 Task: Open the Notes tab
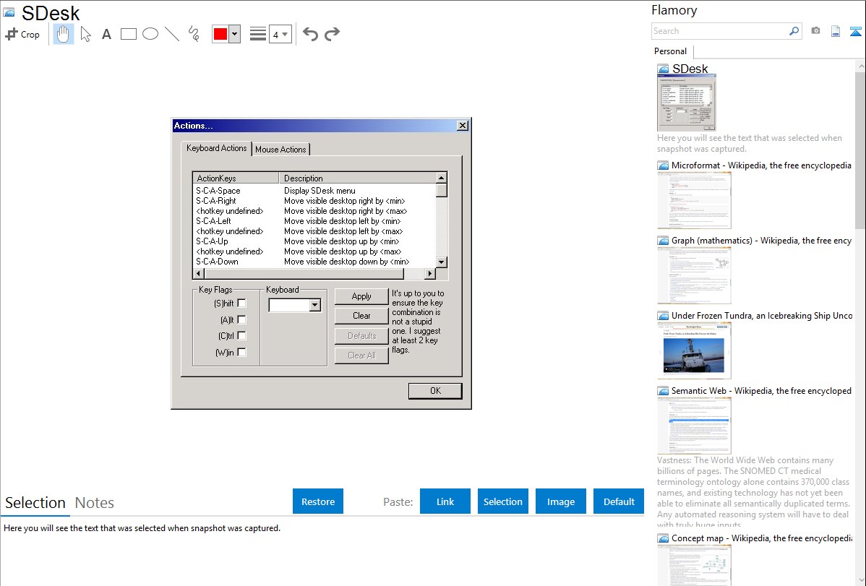(x=95, y=503)
